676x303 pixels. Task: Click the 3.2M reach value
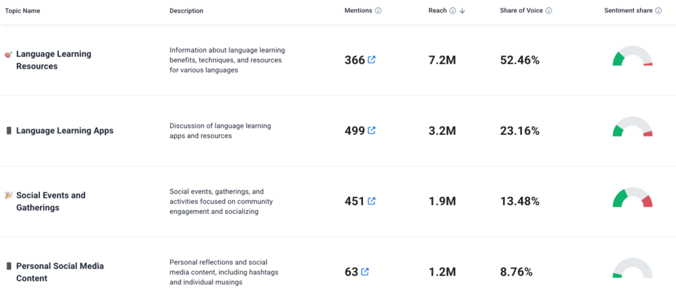pyautogui.click(x=442, y=131)
